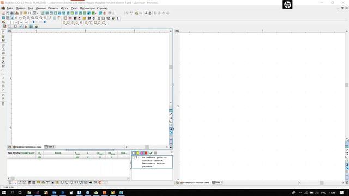Open the Окно menu
This screenshot has width=349, height=196.
(x=74, y=8)
